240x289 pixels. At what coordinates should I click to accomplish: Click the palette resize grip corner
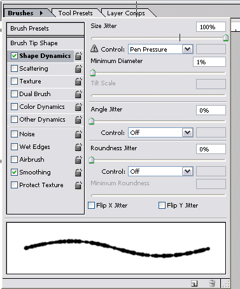pos(226,283)
